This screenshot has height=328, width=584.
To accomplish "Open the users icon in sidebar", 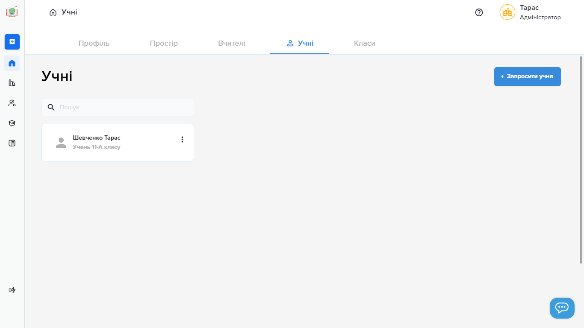I will [12, 103].
